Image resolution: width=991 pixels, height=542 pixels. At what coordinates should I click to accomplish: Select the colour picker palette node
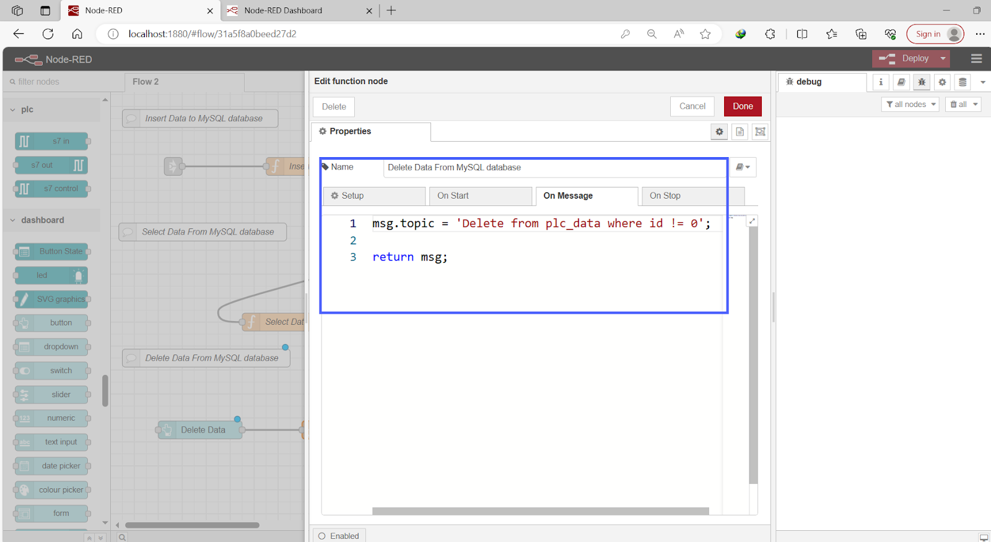click(x=51, y=490)
